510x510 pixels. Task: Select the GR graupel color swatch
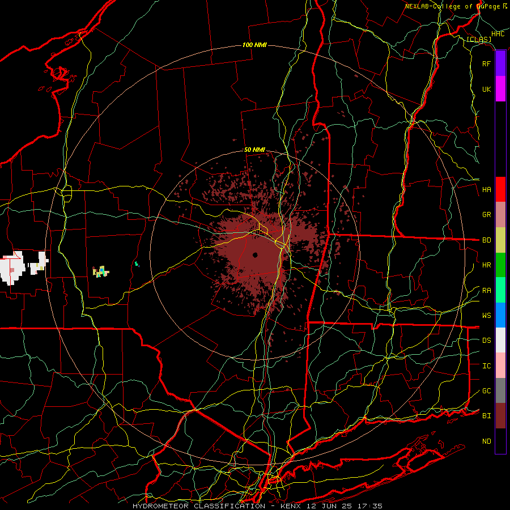pos(500,215)
